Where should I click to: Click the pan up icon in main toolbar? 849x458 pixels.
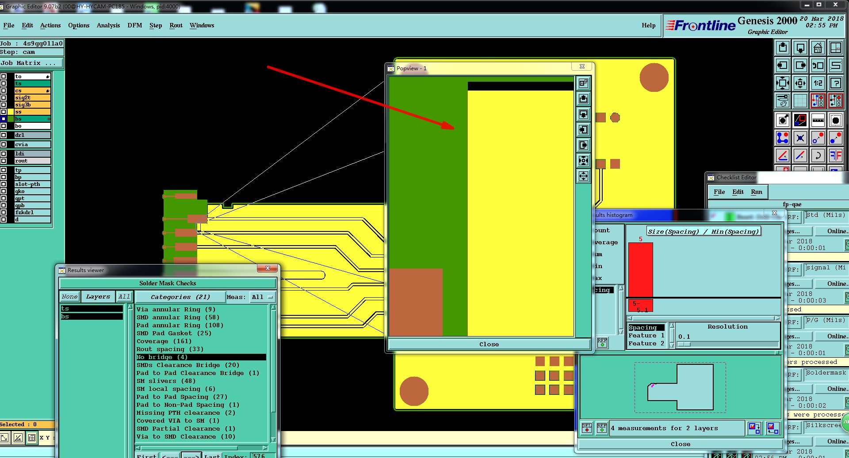(783, 48)
